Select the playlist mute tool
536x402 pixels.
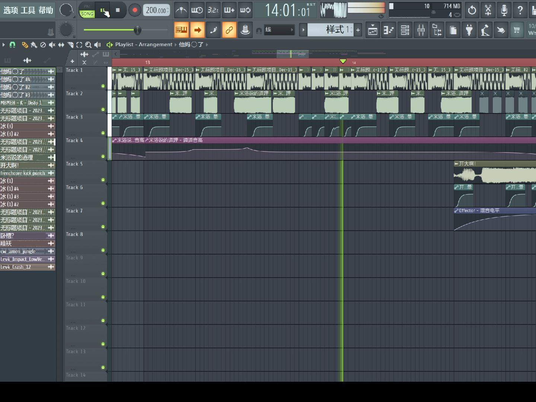pyautogui.click(x=52, y=45)
